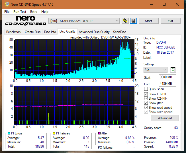This screenshot has width=186, height=153.
Task: Click Jitter maximum 10.6 %
Action: click(130, 142)
